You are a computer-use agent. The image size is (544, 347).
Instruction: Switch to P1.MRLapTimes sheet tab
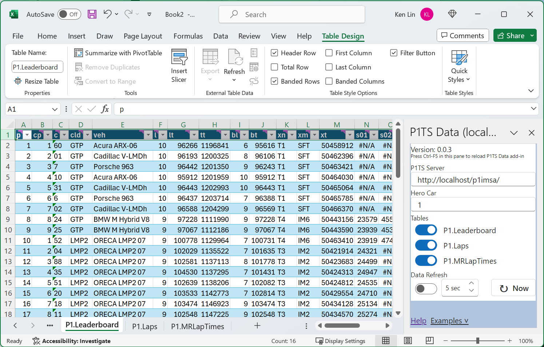pyautogui.click(x=198, y=326)
